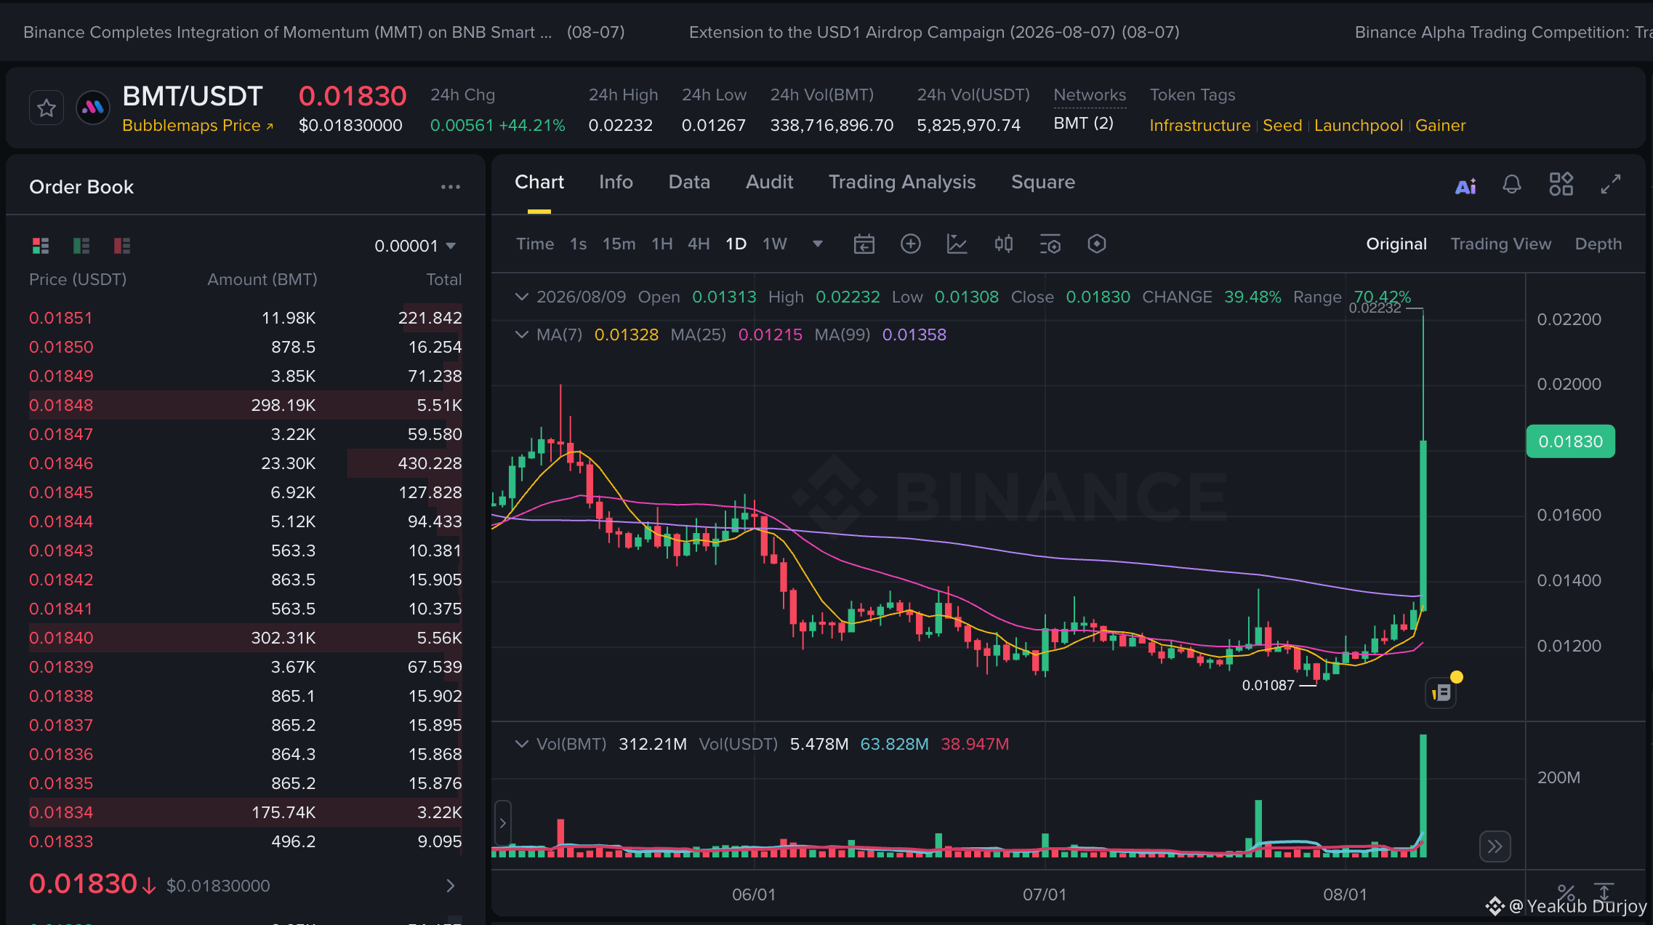Open Binance Alpha Trading Competition announcement
Screen dimensions: 1653x925
tap(1503, 33)
